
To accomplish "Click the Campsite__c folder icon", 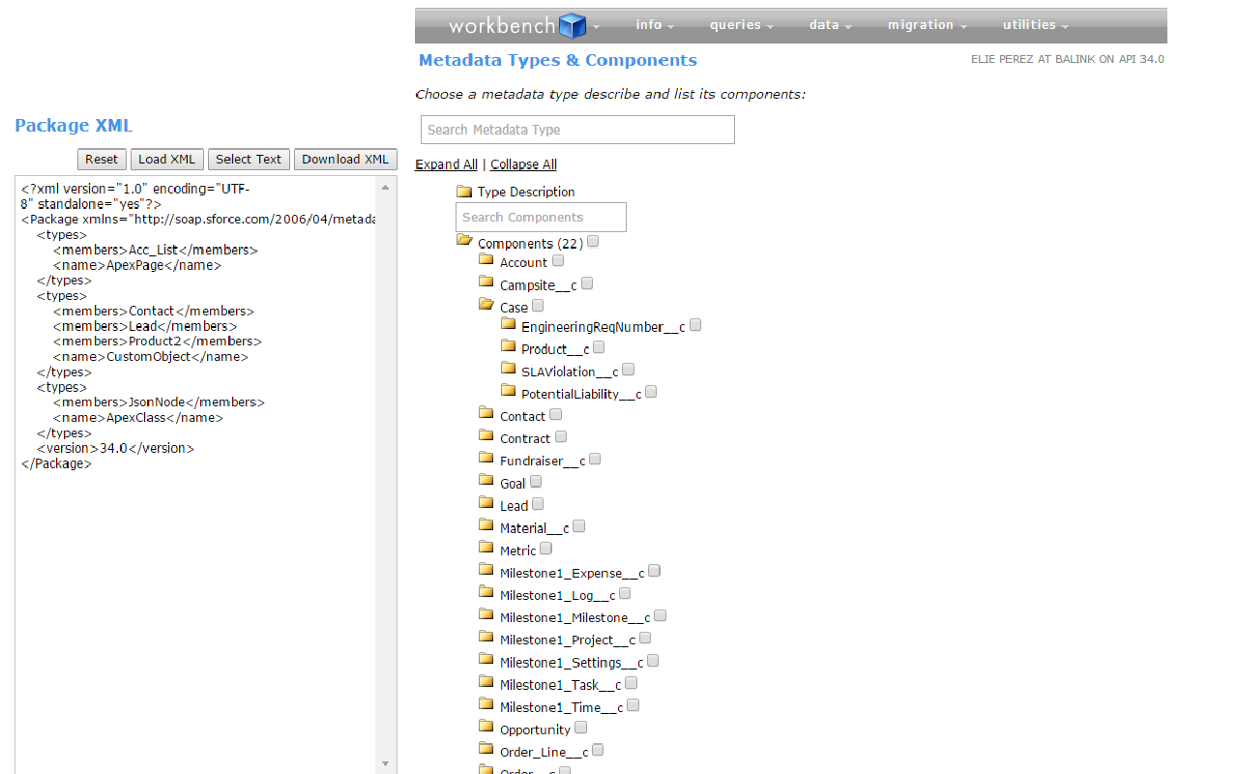I will coord(486,283).
